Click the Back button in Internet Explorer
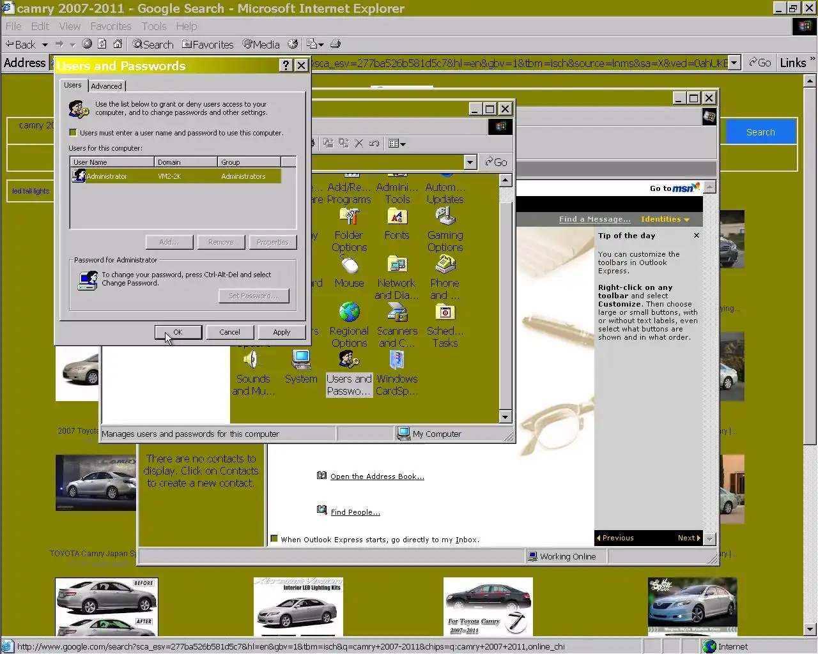 [x=20, y=44]
